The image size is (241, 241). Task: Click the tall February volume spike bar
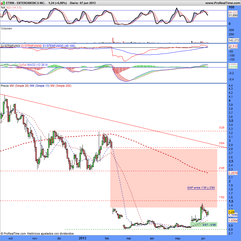coord(113,40)
